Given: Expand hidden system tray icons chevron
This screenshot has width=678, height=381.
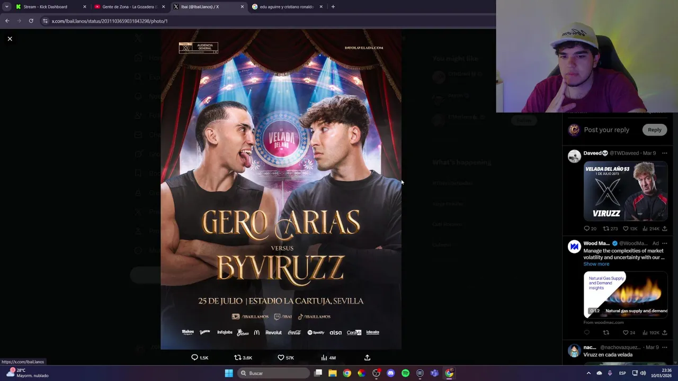Looking at the screenshot, I should pyautogui.click(x=588, y=373).
